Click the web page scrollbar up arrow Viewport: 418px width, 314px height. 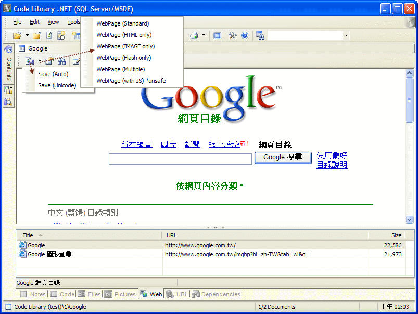click(410, 73)
